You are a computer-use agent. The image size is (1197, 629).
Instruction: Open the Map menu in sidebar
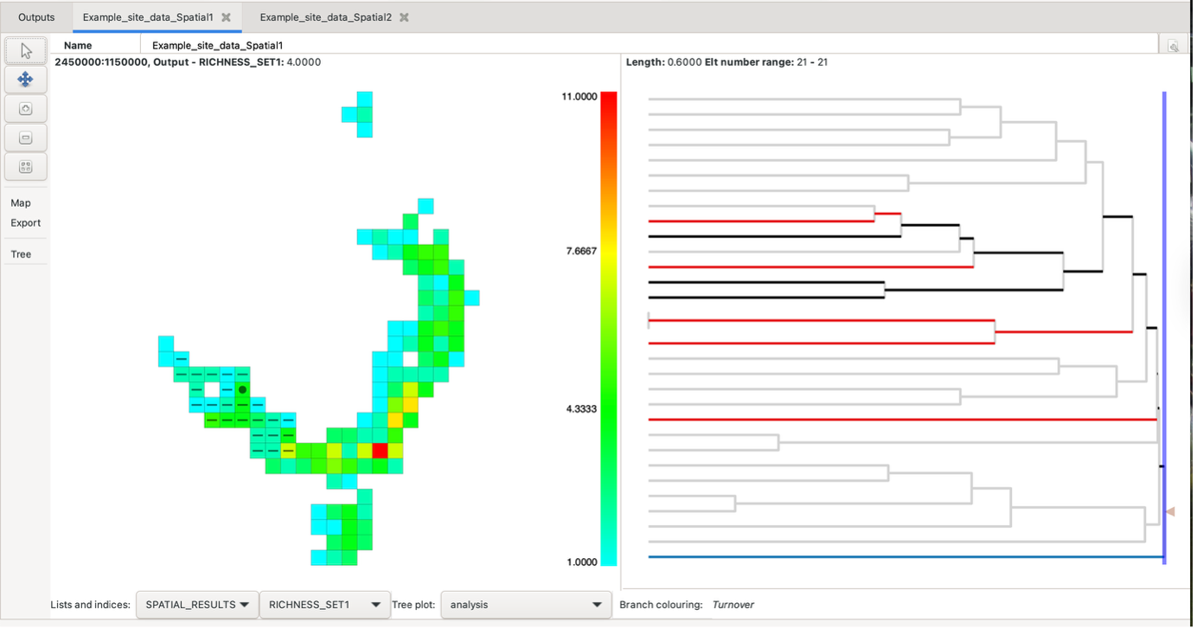pyautogui.click(x=21, y=203)
